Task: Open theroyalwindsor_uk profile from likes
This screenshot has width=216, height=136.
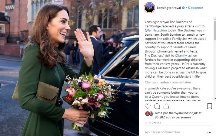Action: pyautogui.click(x=183, y=113)
